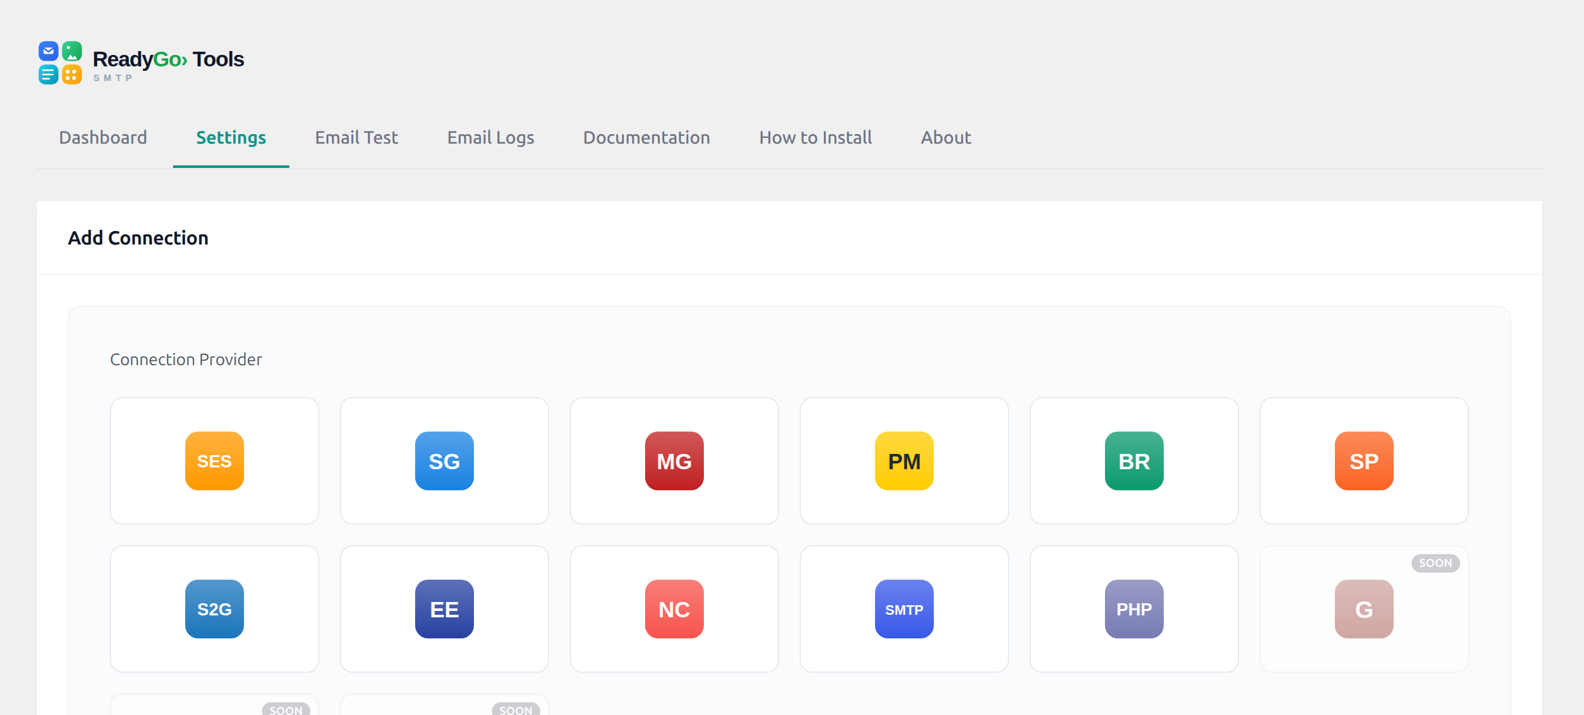Click the SOON badge on the G card
The width and height of the screenshot is (1584, 715).
click(x=1435, y=563)
